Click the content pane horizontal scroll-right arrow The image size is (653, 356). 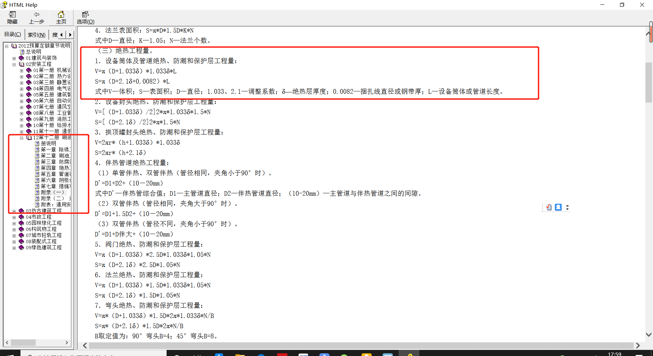click(x=638, y=345)
